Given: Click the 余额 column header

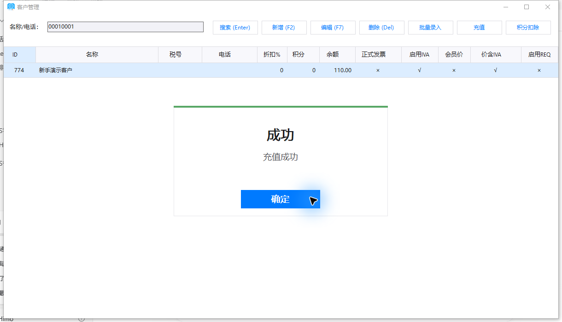Looking at the screenshot, I should tap(337, 55).
